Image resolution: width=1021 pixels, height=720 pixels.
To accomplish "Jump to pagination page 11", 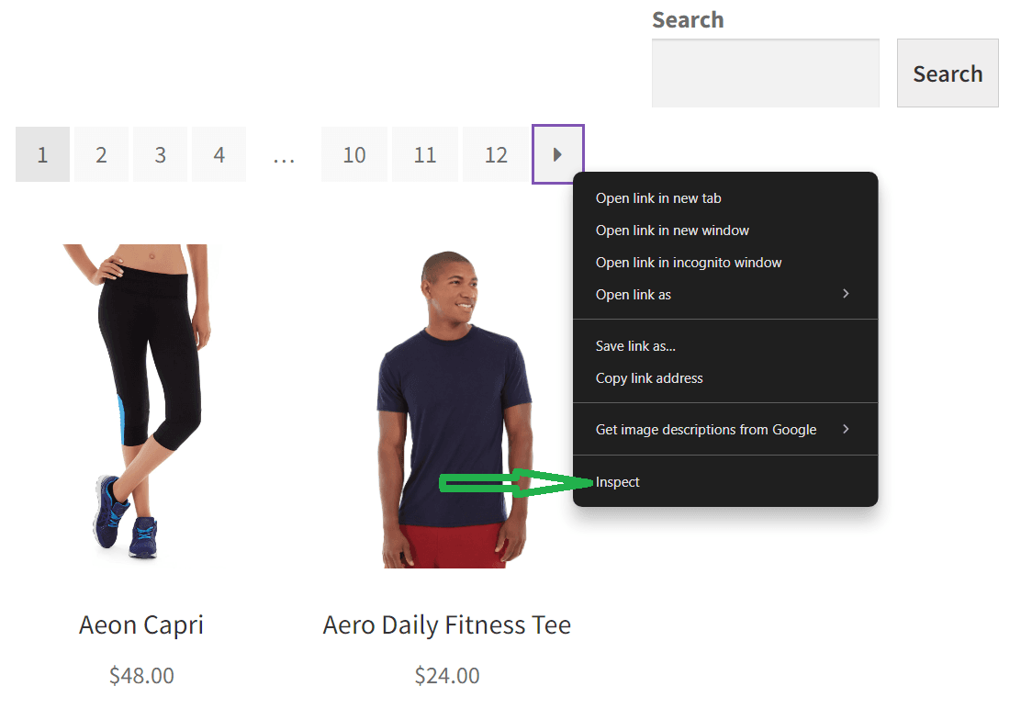I will [x=424, y=154].
